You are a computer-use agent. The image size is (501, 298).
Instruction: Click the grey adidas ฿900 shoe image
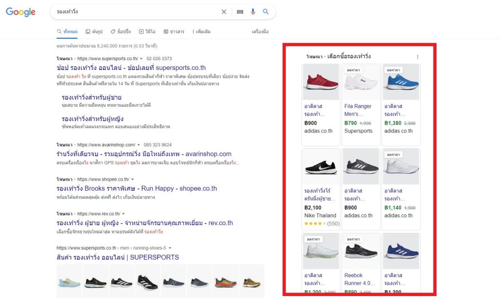pyautogui.click(x=361, y=166)
